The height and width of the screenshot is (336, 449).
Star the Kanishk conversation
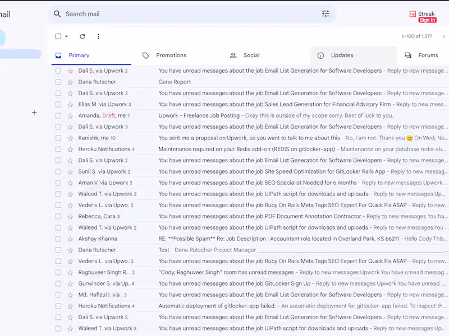click(70, 138)
